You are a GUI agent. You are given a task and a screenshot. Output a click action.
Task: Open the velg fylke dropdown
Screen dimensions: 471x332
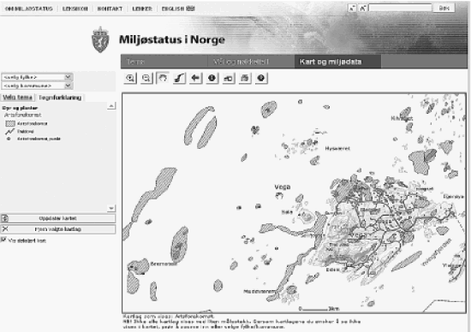coord(37,77)
